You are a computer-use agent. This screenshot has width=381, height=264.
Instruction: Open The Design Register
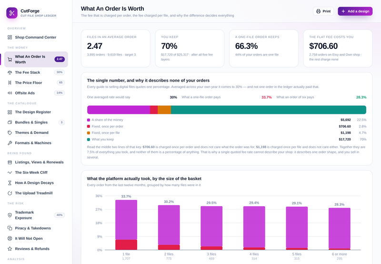36,112
